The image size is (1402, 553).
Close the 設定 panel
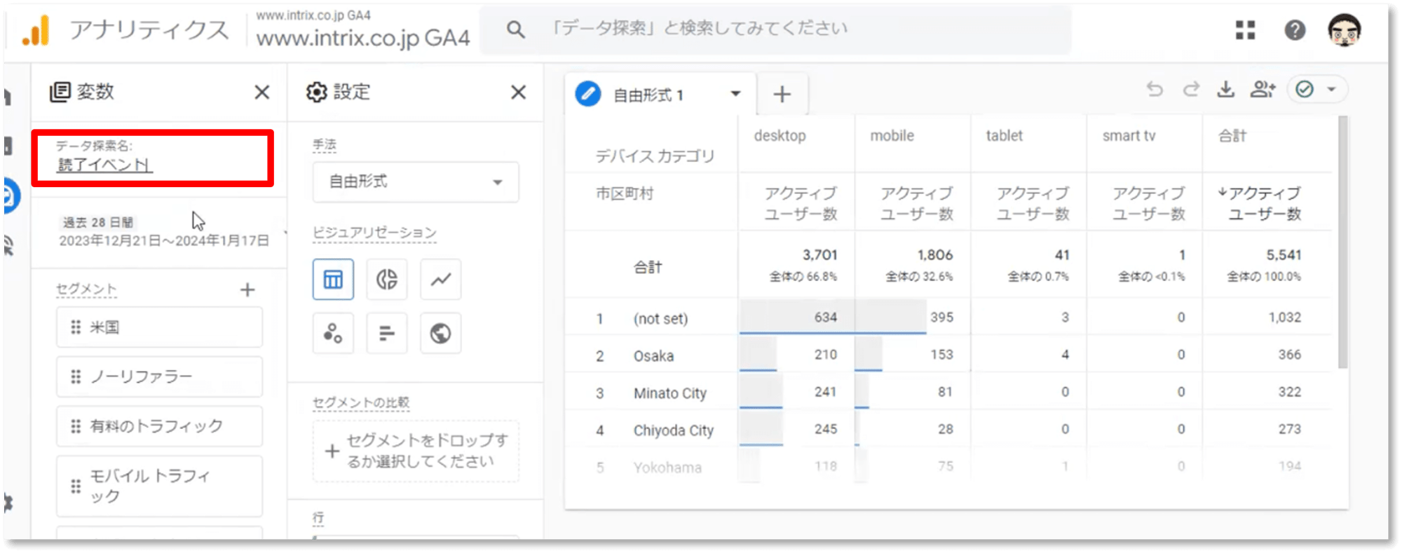tap(518, 93)
